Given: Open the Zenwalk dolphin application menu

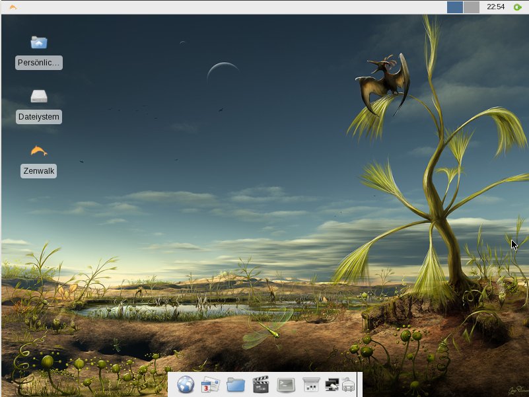Looking at the screenshot, I should click(x=13, y=7).
